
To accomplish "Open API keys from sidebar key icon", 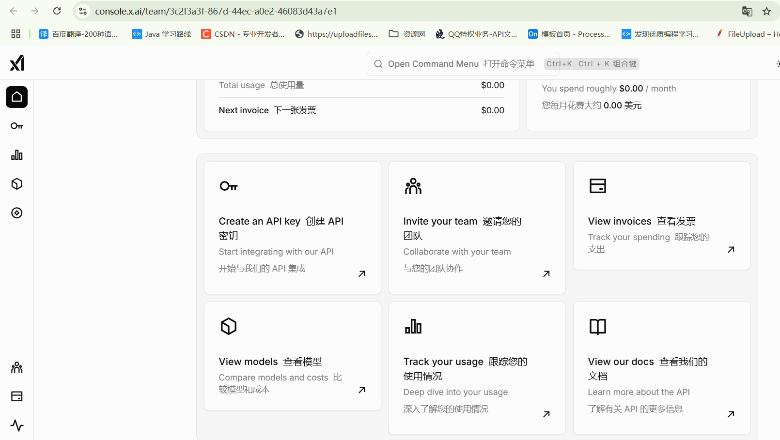I will pyautogui.click(x=17, y=126).
